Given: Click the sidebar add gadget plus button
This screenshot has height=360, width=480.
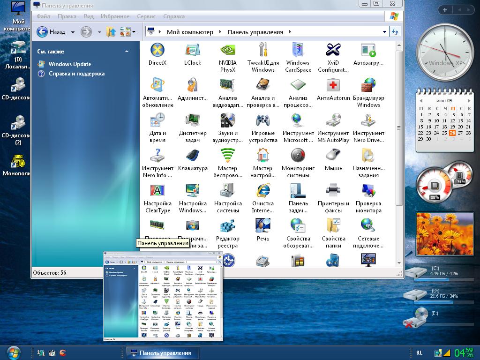Looking at the screenshot, I should [x=445, y=10].
